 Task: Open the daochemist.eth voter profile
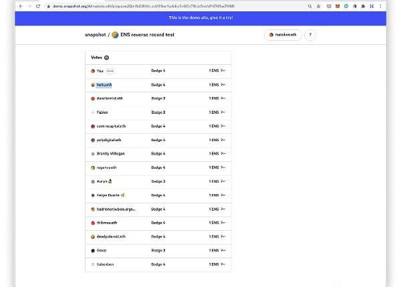109,98
